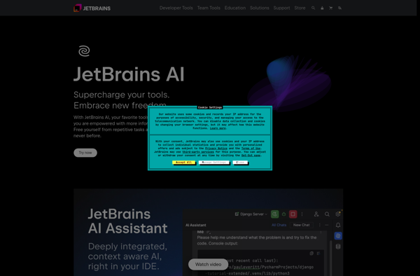Click the JetBrains logo in header
Viewport: 420px width, 276px height.
[92, 8]
